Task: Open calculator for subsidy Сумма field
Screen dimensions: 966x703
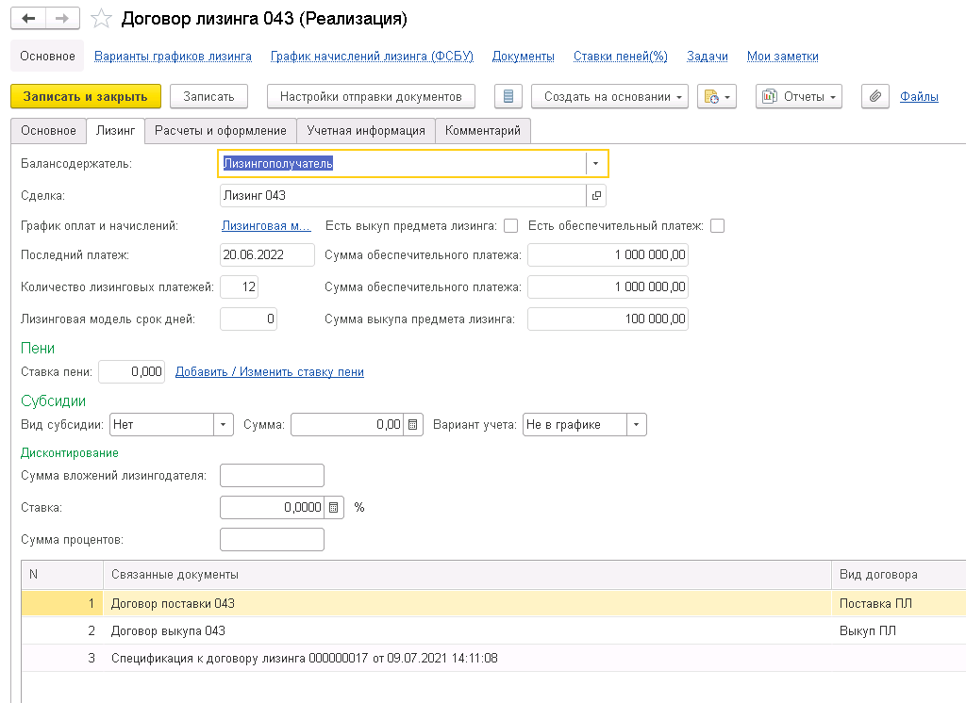Action: click(413, 425)
